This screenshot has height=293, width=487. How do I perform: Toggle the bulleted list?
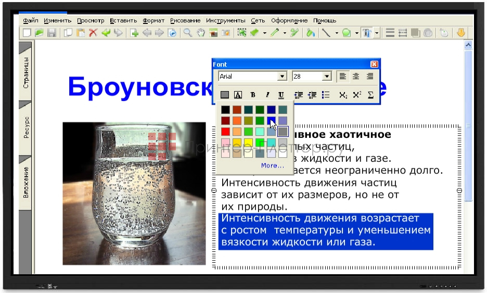(326, 95)
